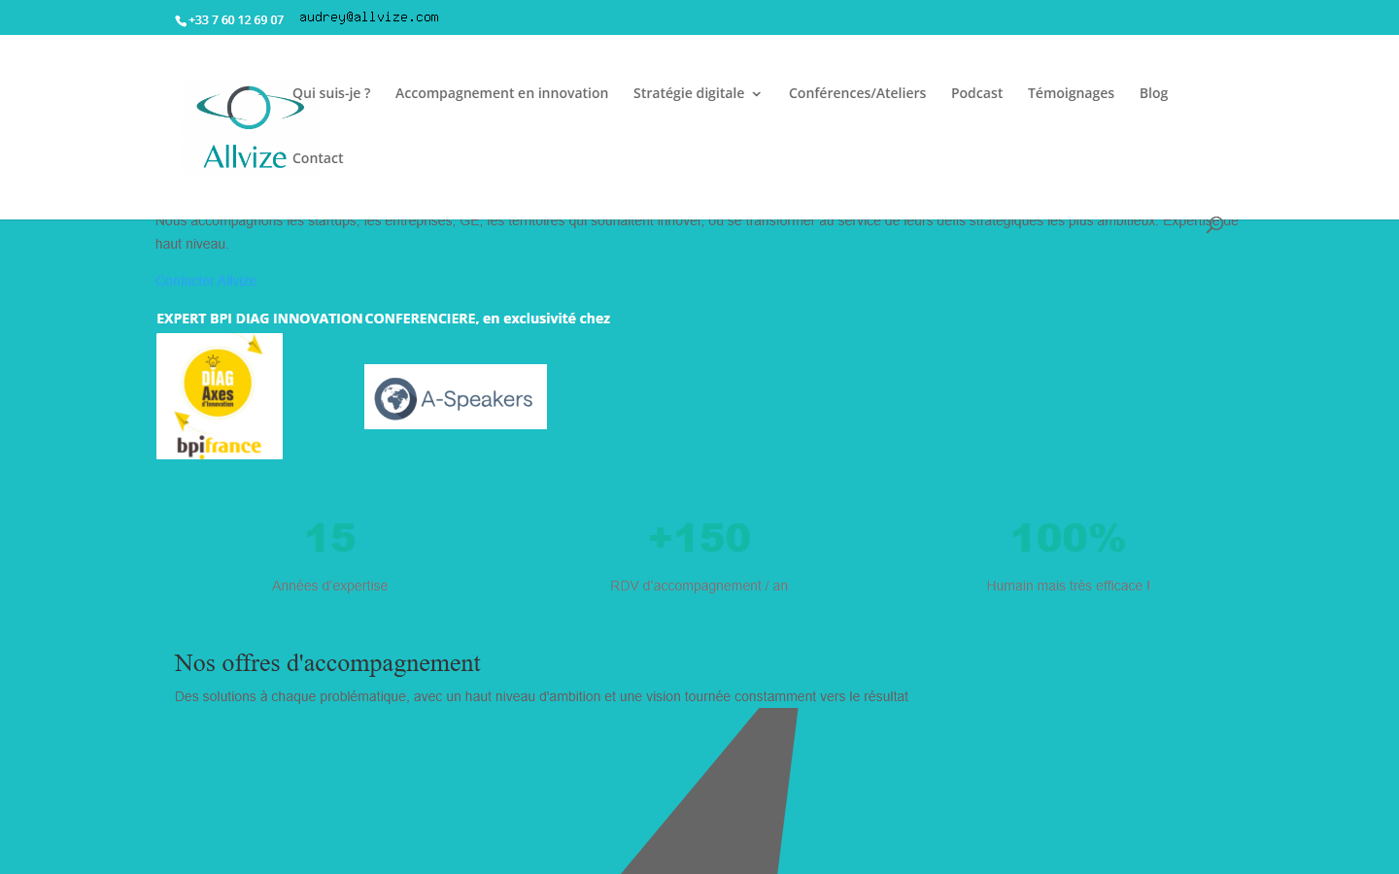The height and width of the screenshot is (874, 1399).
Task: Open the Stratégie digitale menu
Action: tap(689, 93)
